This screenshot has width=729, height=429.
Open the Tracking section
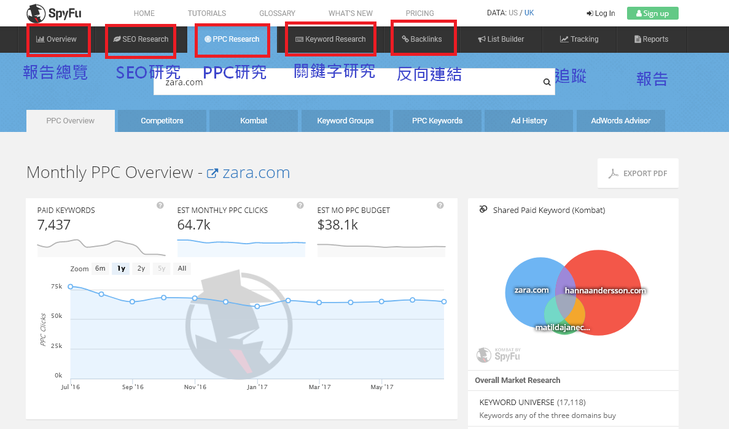click(x=579, y=39)
